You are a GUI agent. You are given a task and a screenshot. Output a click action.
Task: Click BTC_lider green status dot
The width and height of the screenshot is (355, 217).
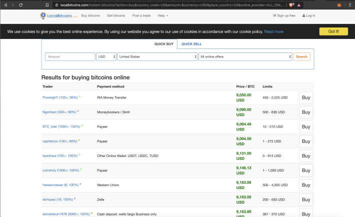click(82, 125)
